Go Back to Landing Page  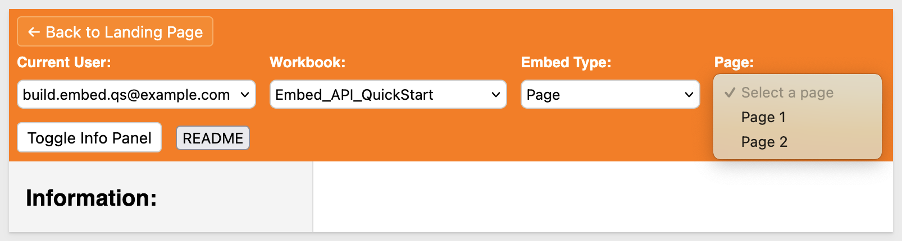tap(115, 32)
